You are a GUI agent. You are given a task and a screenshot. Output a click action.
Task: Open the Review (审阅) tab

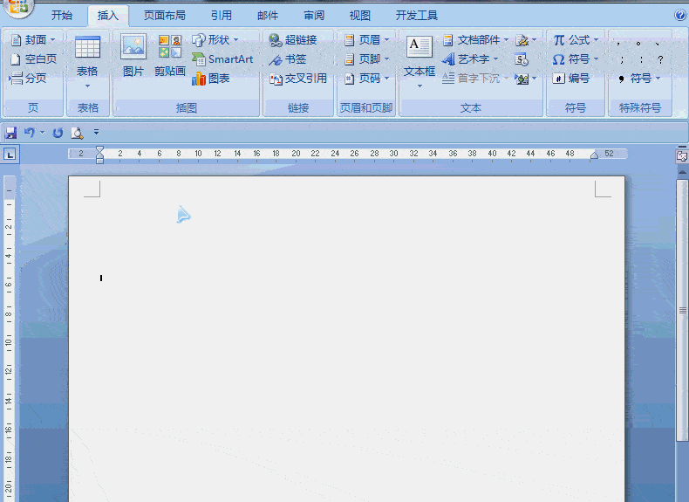pyautogui.click(x=314, y=16)
